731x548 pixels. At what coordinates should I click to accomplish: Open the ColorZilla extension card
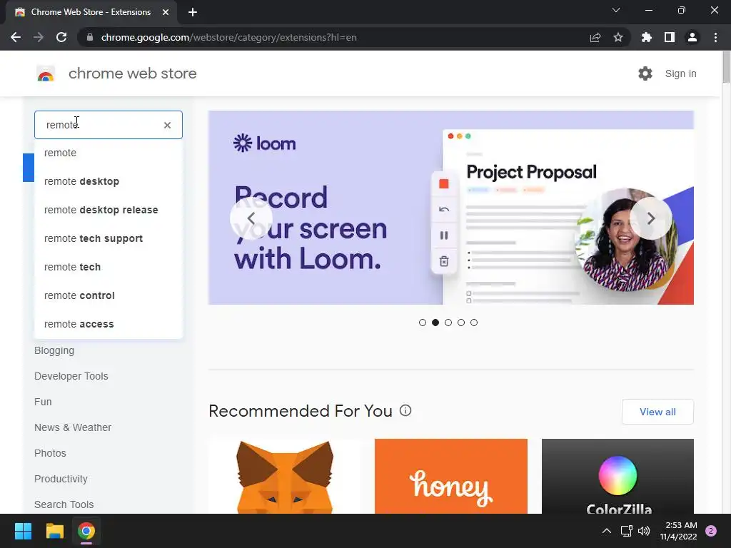pos(617,476)
